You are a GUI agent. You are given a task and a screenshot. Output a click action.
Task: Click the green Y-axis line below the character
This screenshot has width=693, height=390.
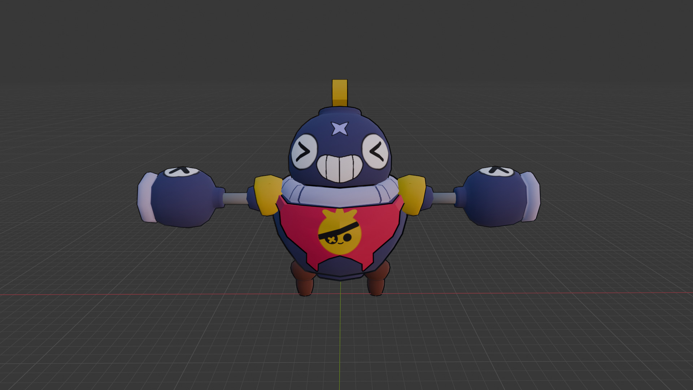340,336
